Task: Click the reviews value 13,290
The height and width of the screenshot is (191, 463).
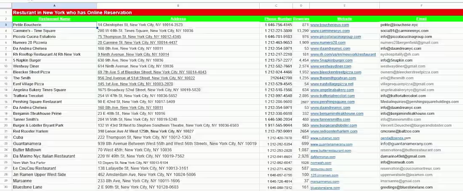Action: 303,31
